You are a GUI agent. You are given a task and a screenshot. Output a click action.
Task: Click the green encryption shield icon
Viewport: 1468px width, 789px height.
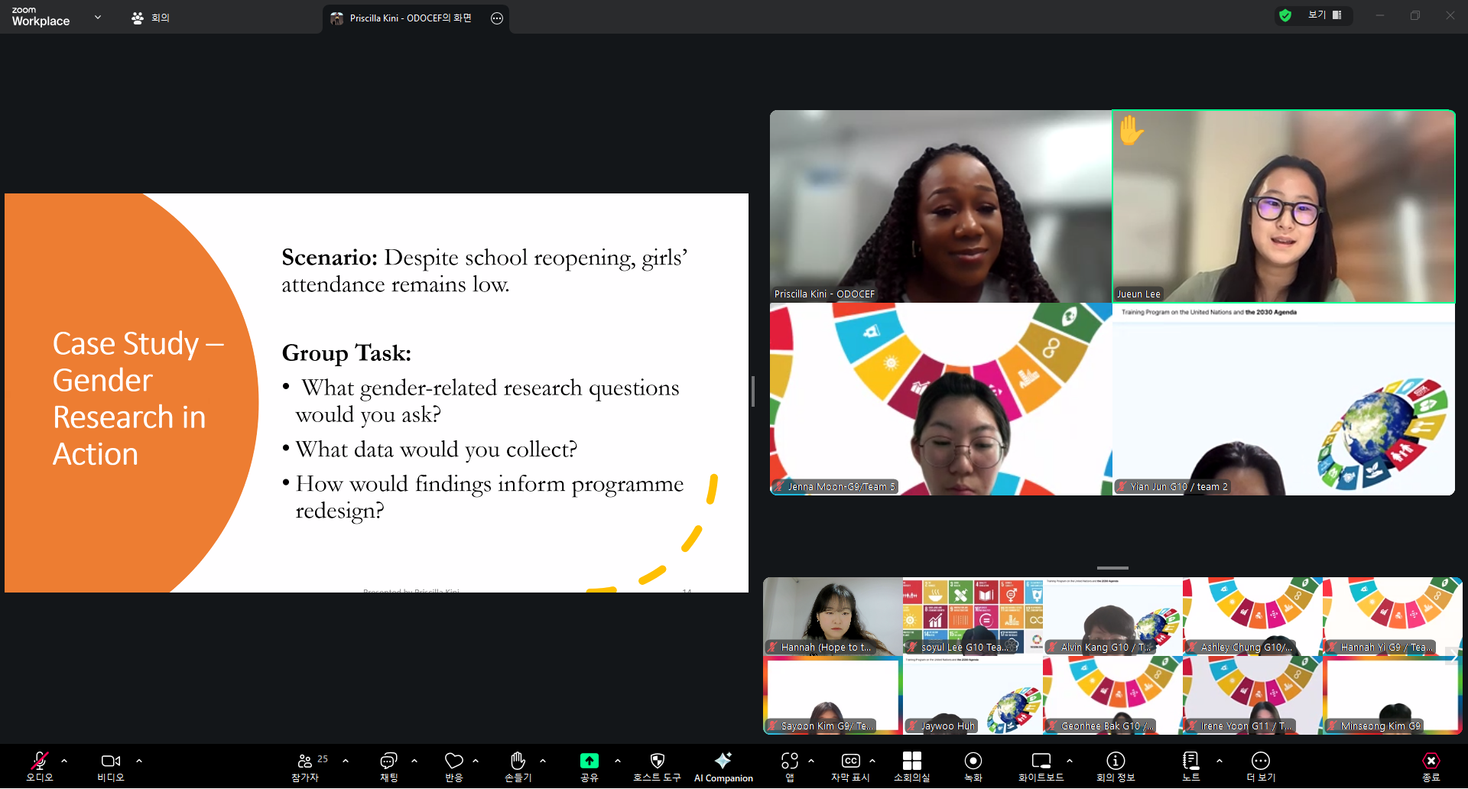(x=1285, y=15)
